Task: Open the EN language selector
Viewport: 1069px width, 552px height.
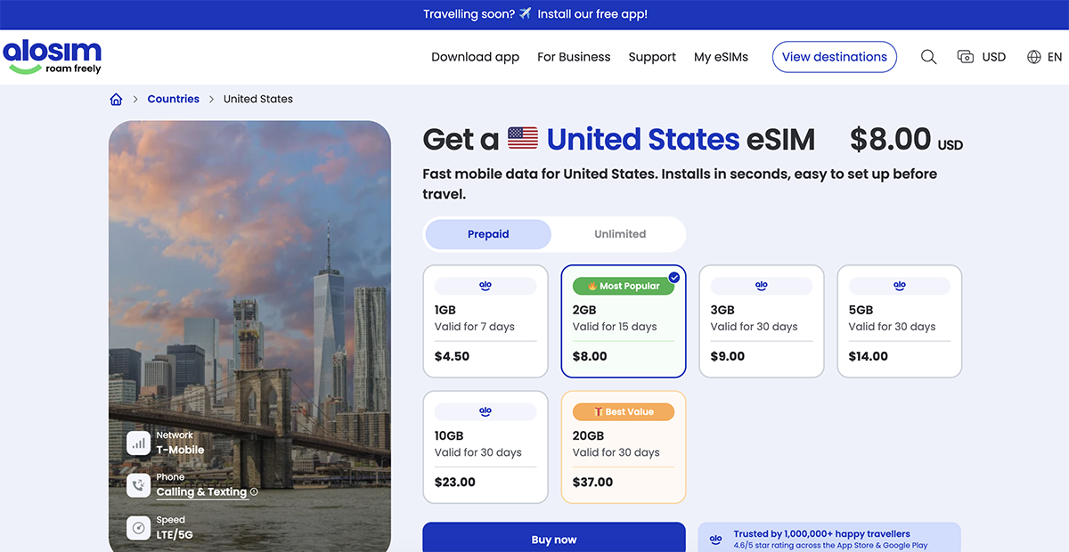Action: 1044,57
